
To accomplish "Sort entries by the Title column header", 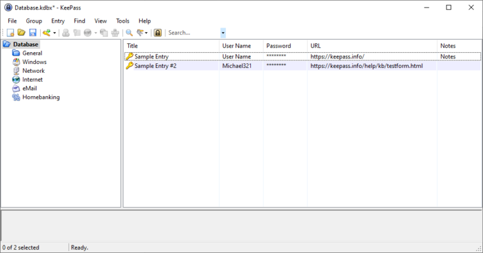I will click(x=171, y=46).
